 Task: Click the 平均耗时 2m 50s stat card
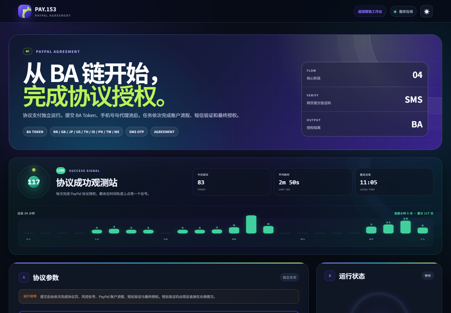click(x=313, y=182)
